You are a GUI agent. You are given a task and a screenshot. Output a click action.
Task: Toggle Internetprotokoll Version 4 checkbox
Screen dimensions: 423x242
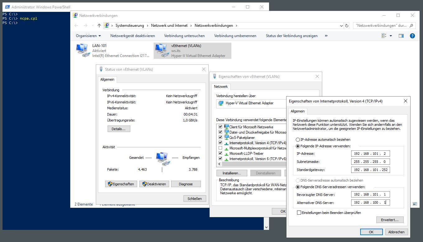pos(221,143)
